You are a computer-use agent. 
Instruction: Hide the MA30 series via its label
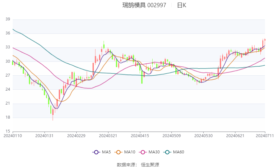click(154, 152)
